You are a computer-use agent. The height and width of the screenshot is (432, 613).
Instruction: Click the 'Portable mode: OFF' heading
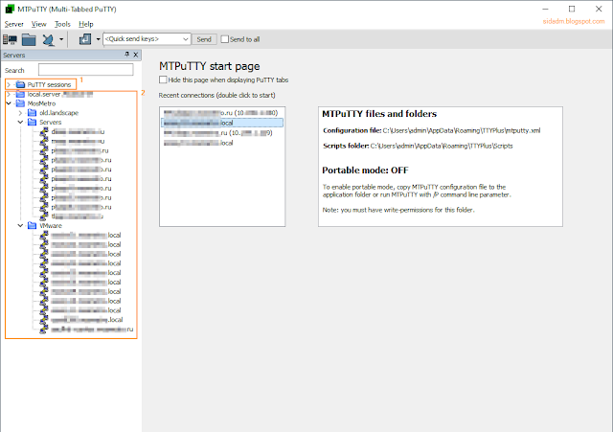tap(365, 171)
